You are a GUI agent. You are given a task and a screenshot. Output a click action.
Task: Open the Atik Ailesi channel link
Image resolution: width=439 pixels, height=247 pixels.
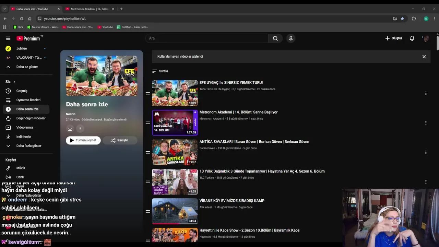[x=206, y=207]
